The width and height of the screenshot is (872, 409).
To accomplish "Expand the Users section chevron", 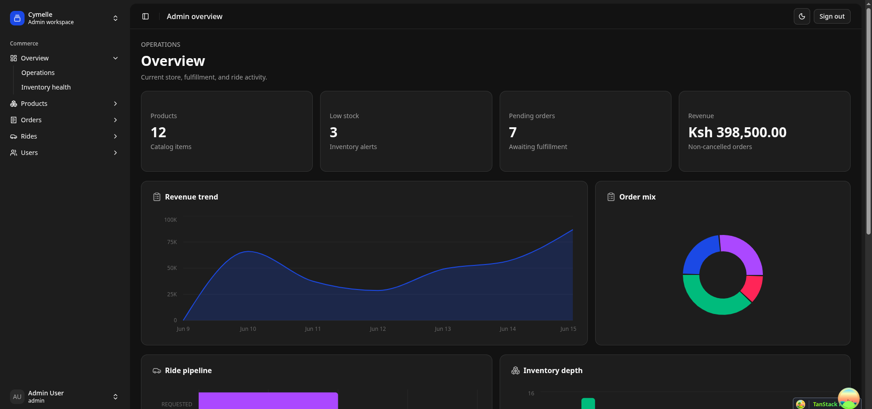I will 115,153.
